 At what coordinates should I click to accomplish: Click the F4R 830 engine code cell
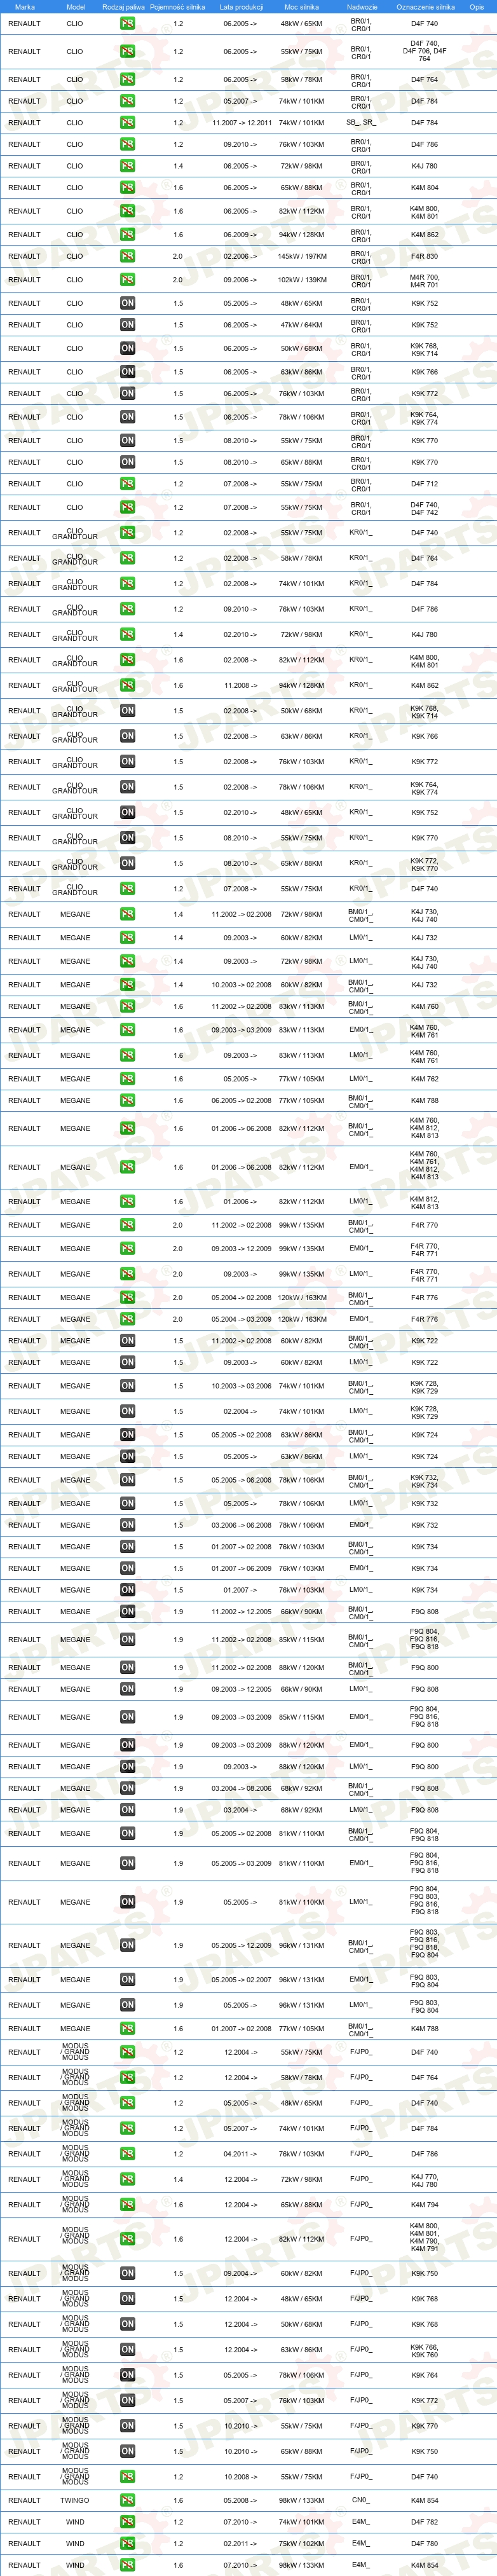[424, 256]
